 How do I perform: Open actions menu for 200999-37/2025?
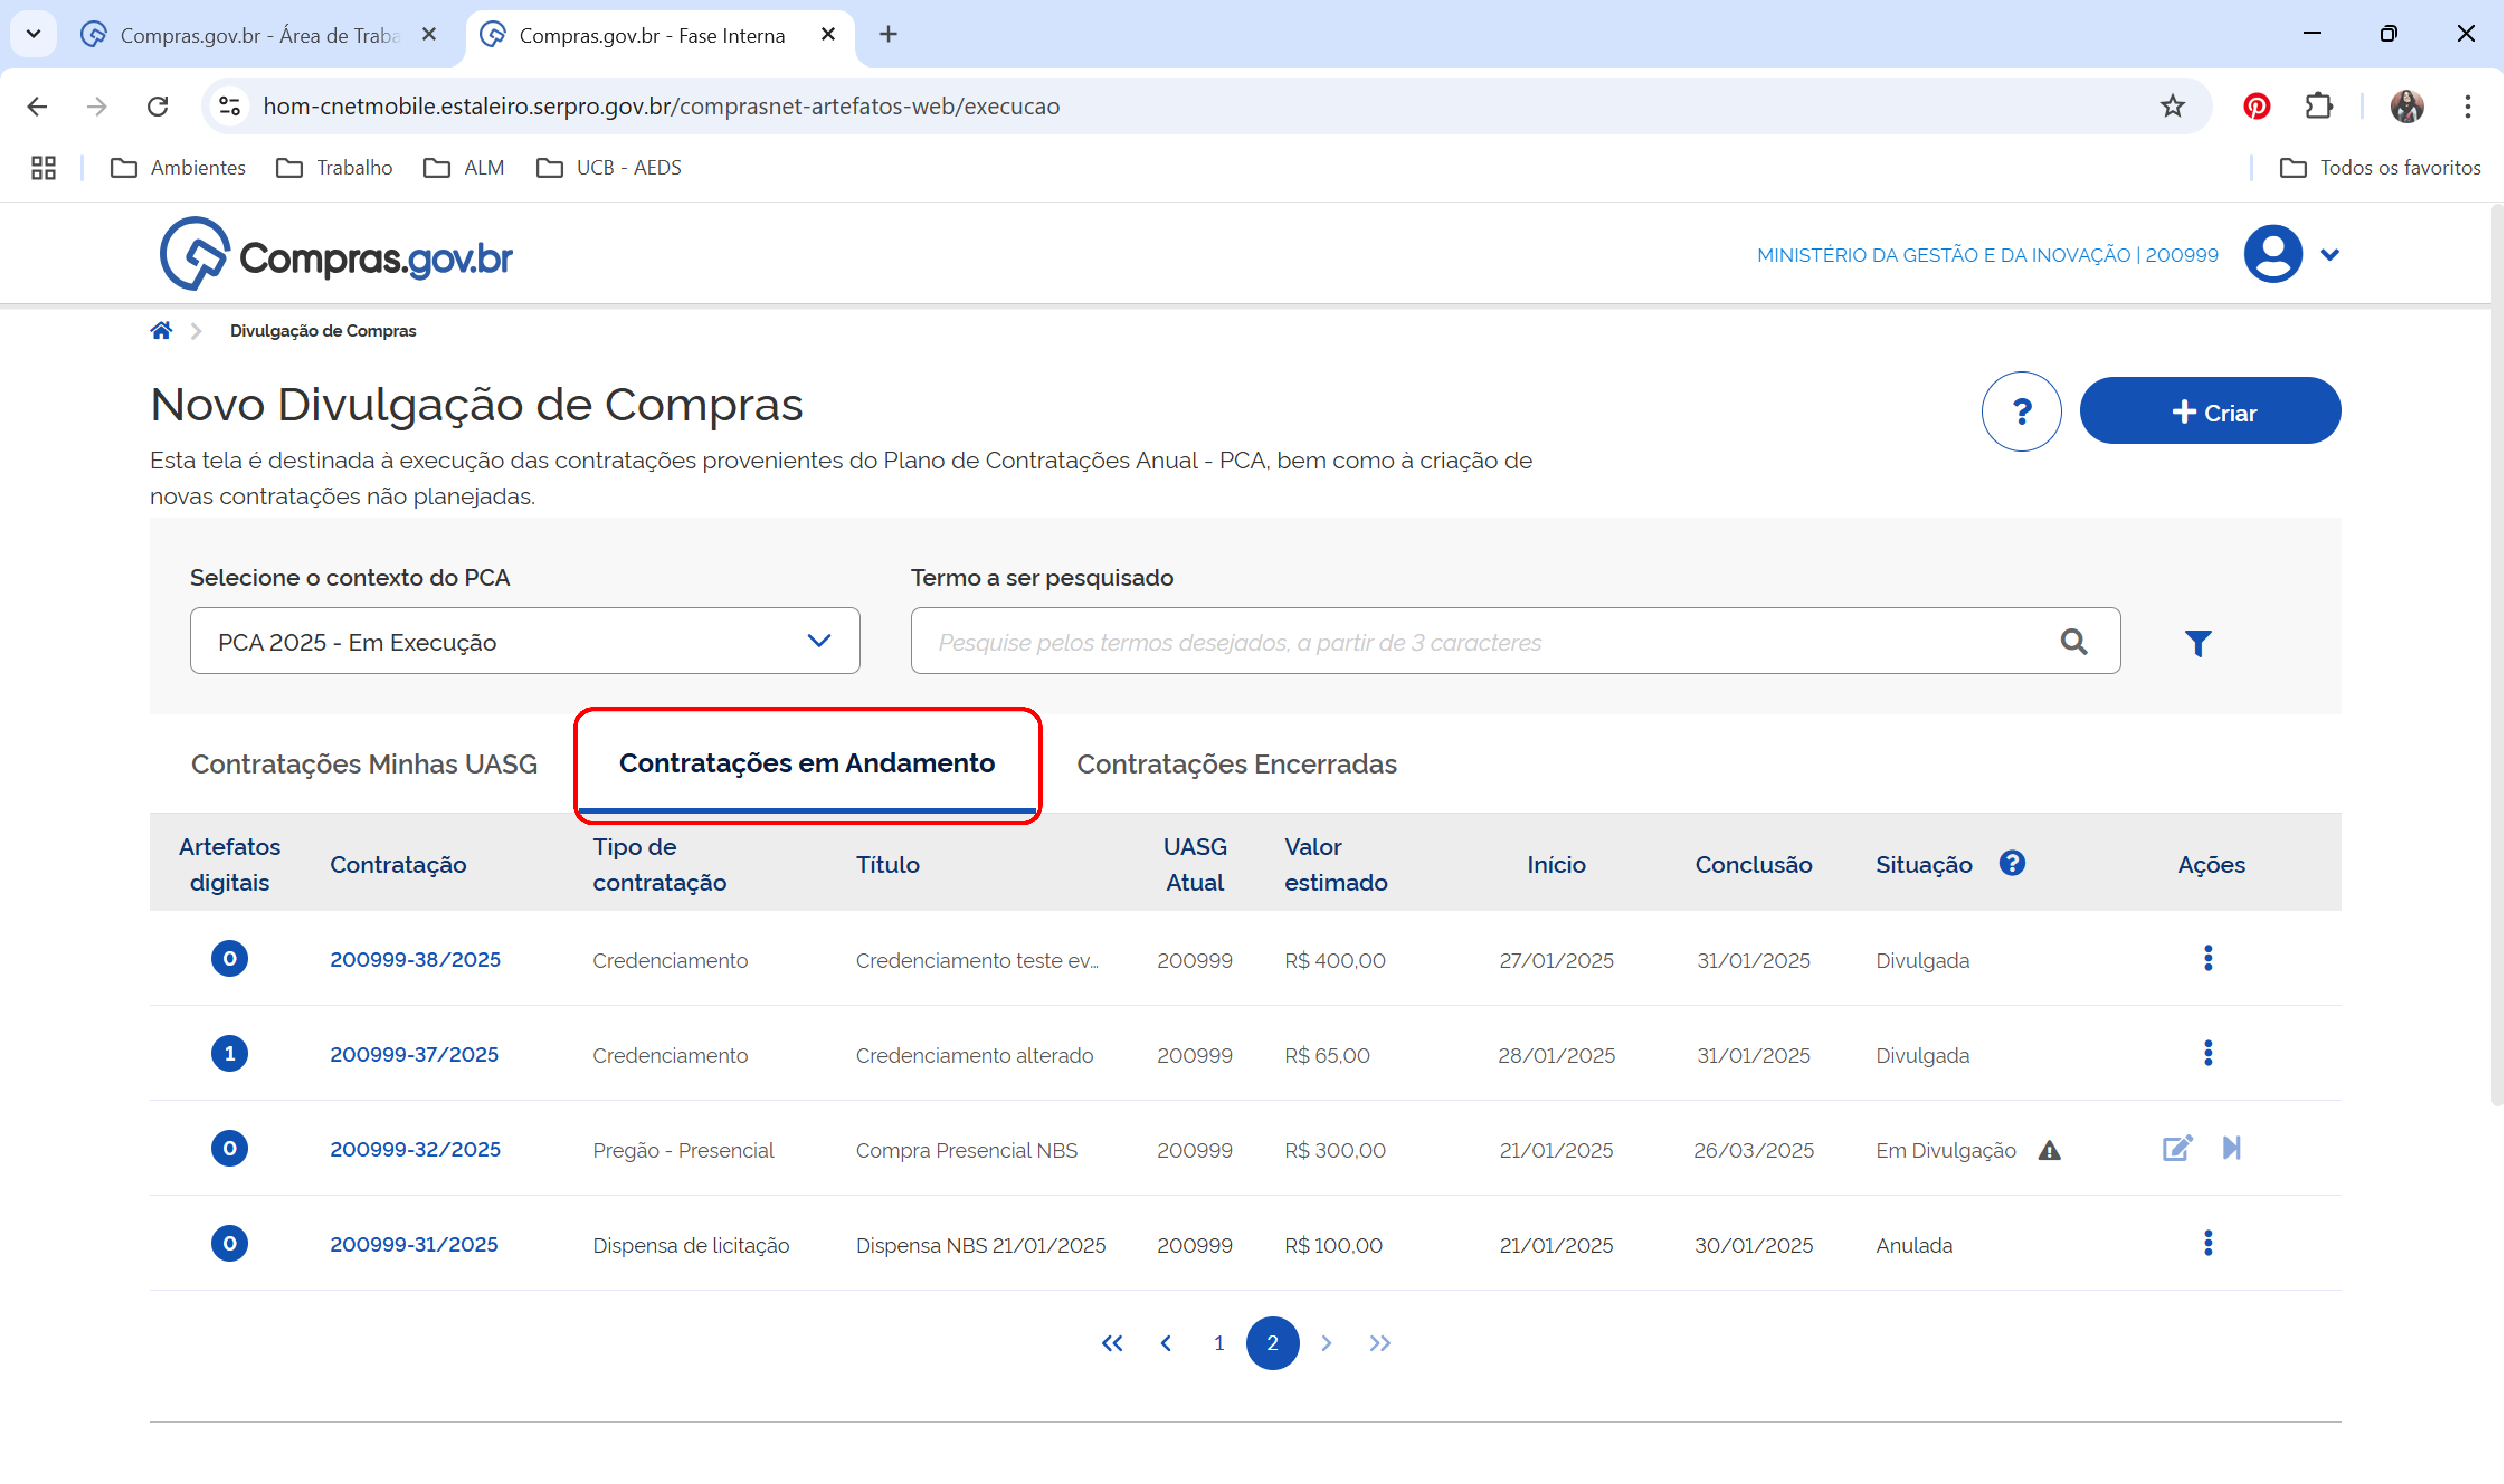point(2208,1053)
